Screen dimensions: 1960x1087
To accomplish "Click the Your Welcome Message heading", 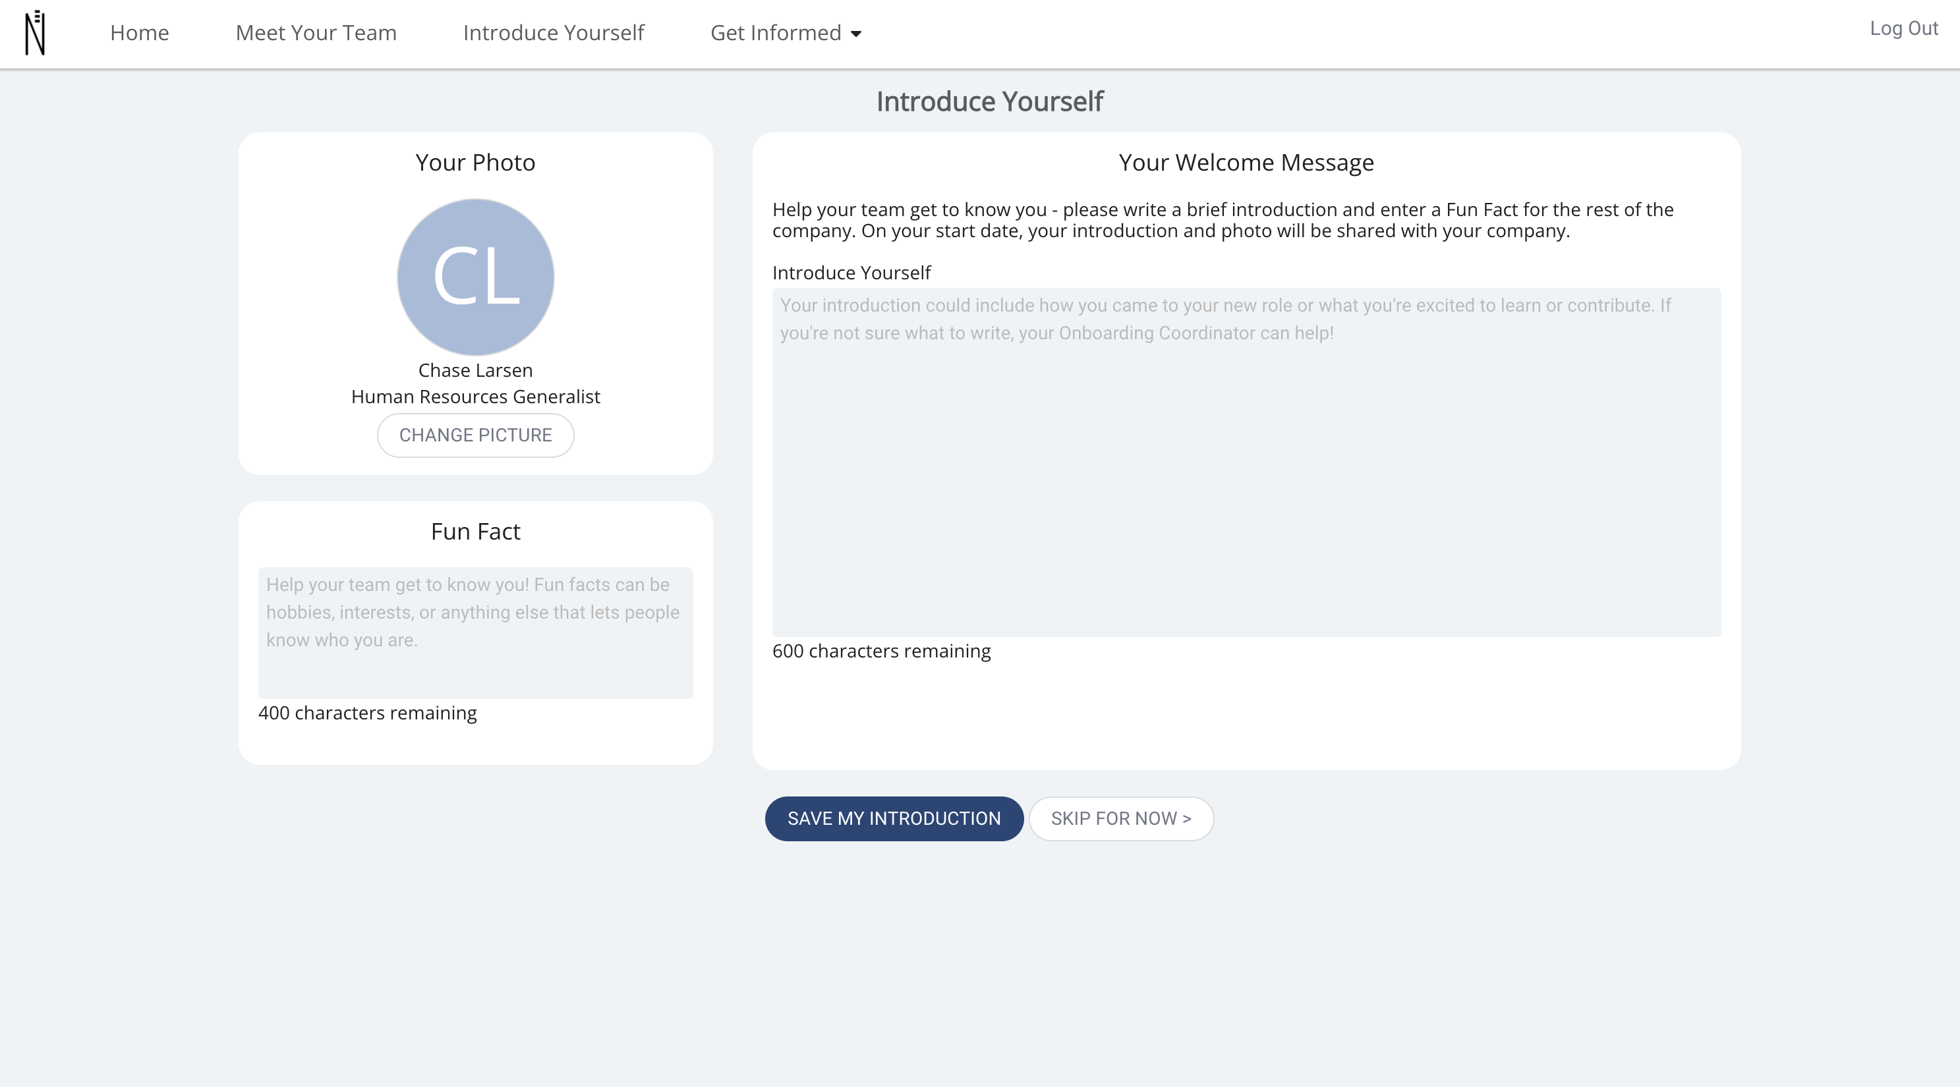I will [x=1246, y=163].
